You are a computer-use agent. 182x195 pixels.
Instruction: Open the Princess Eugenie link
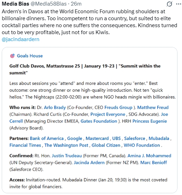150,121
